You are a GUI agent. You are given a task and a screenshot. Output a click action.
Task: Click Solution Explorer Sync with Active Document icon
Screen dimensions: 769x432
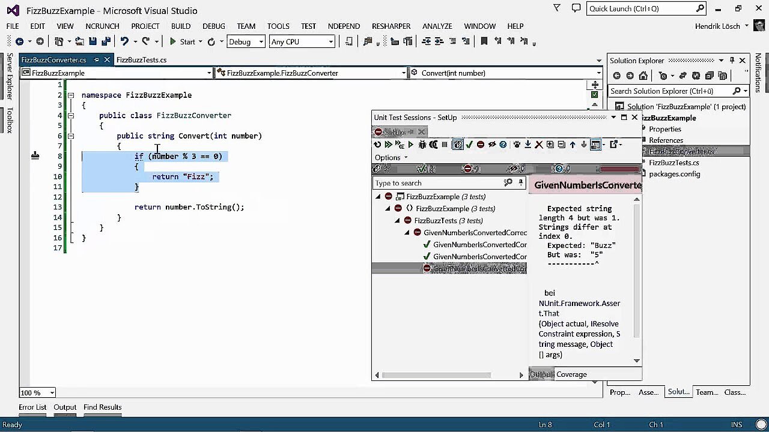pyautogui.click(x=683, y=76)
